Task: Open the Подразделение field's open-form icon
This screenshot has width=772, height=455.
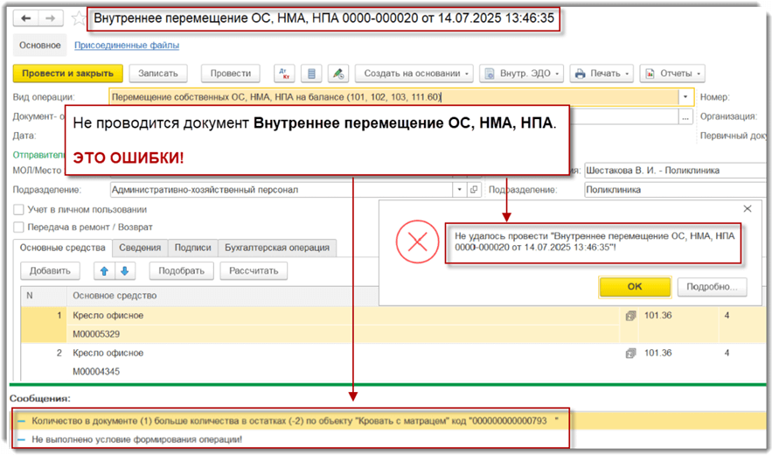Action: pos(474,190)
